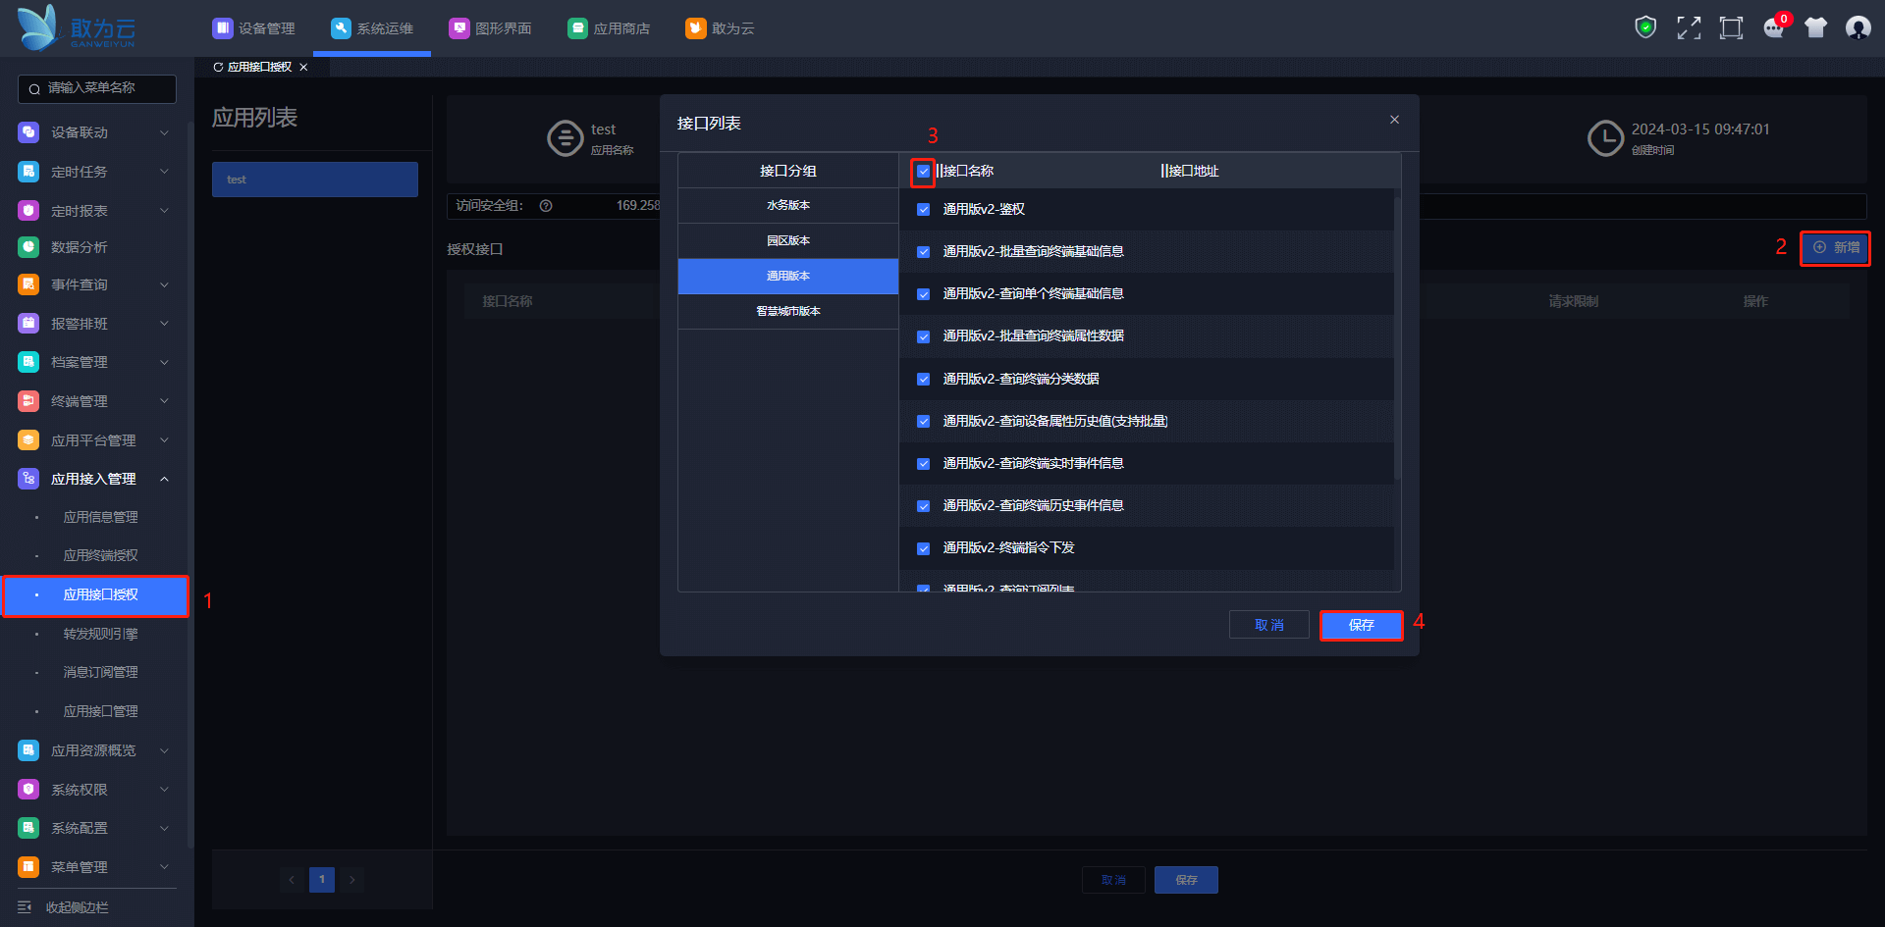The image size is (1885, 927).
Task: Save the 接口列表 dialog selection
Action: click(x=1361, y=625)
